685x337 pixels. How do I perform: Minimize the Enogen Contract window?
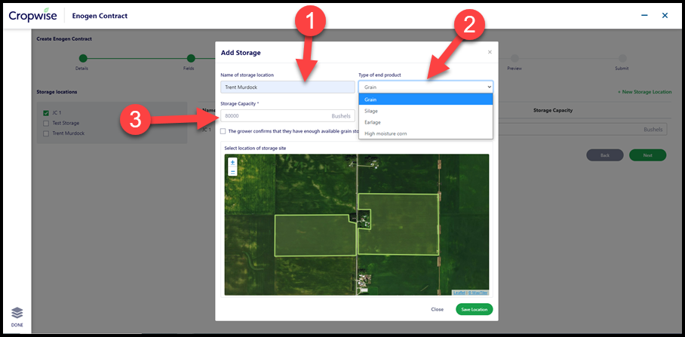644,15
